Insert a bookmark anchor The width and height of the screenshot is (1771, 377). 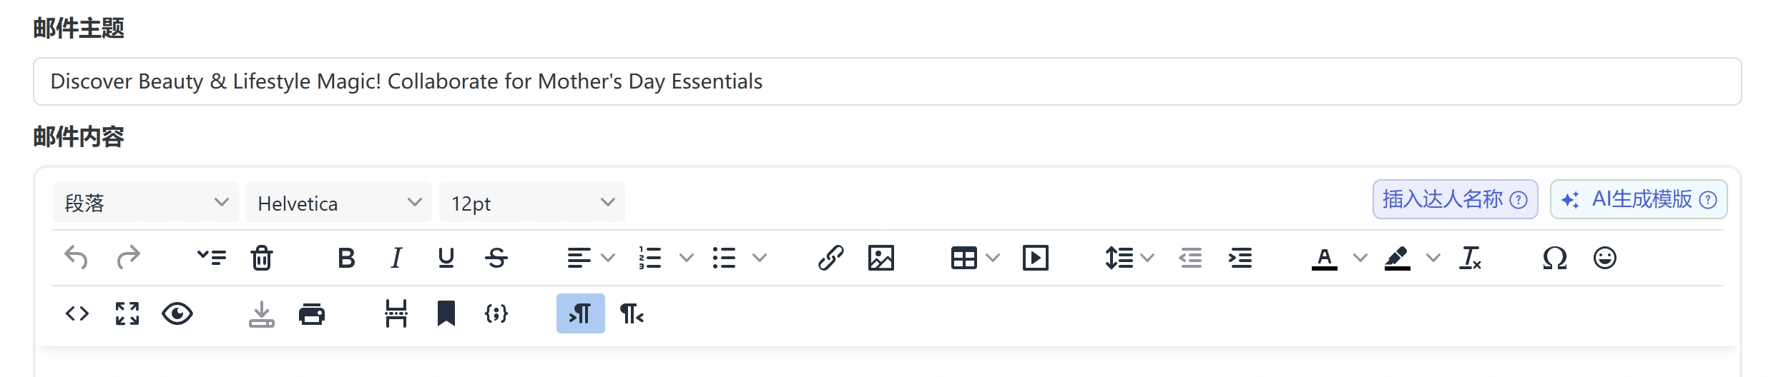(x=446, y=313)
